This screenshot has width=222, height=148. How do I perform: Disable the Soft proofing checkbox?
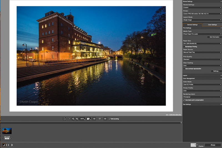[x=110, y=119]
